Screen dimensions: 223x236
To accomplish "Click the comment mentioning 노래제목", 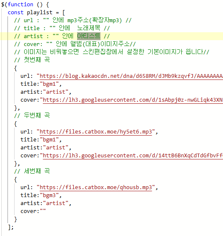I will (62, 28).
